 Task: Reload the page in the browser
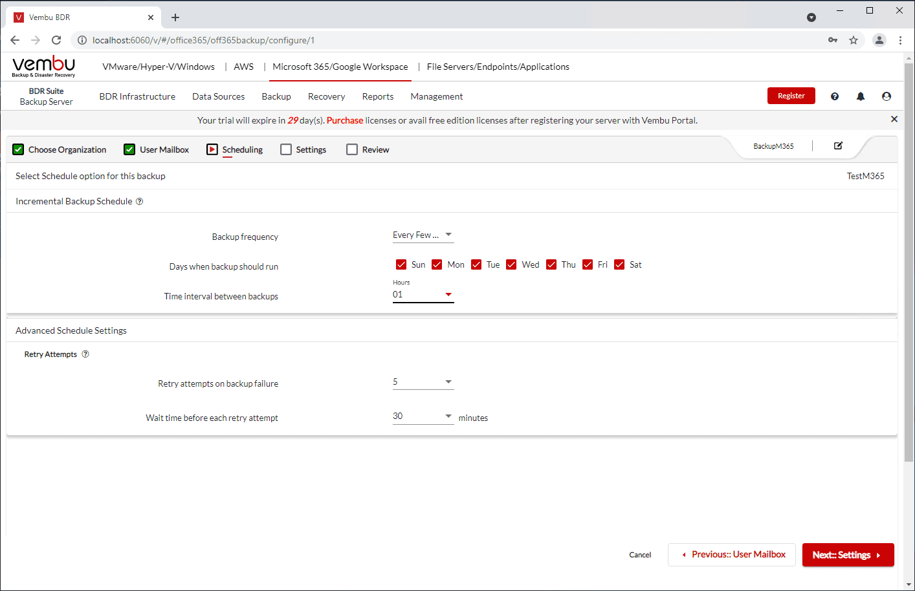[56, 40]
